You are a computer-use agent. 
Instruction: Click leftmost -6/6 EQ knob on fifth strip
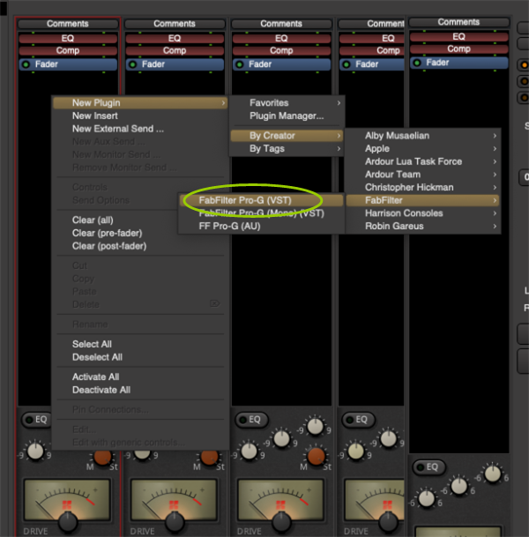[x=426, y=499]
